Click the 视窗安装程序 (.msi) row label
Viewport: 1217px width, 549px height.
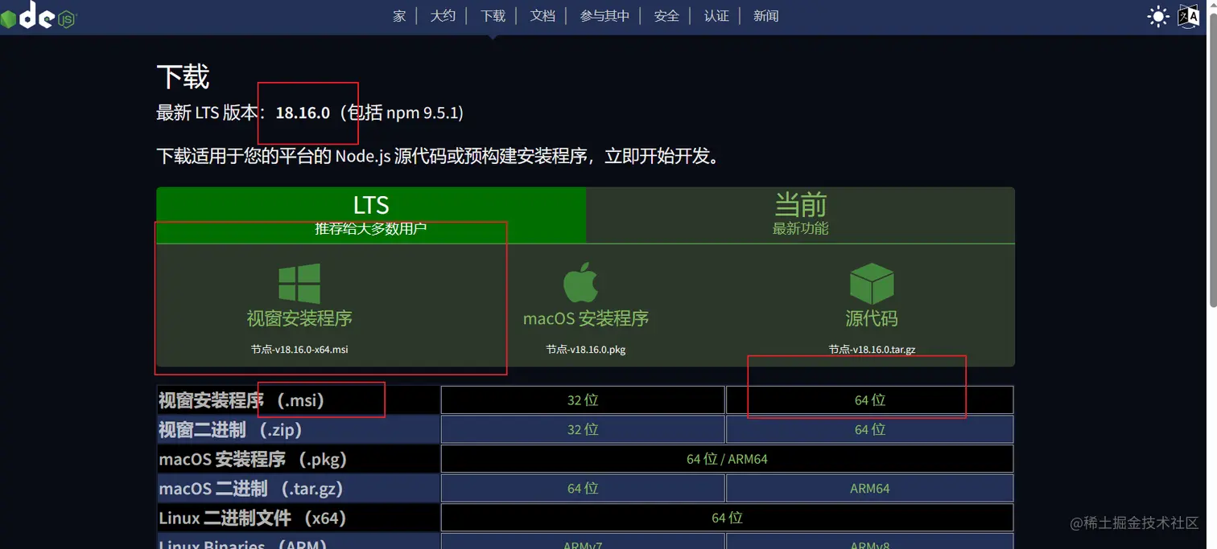tap(241, 400)
